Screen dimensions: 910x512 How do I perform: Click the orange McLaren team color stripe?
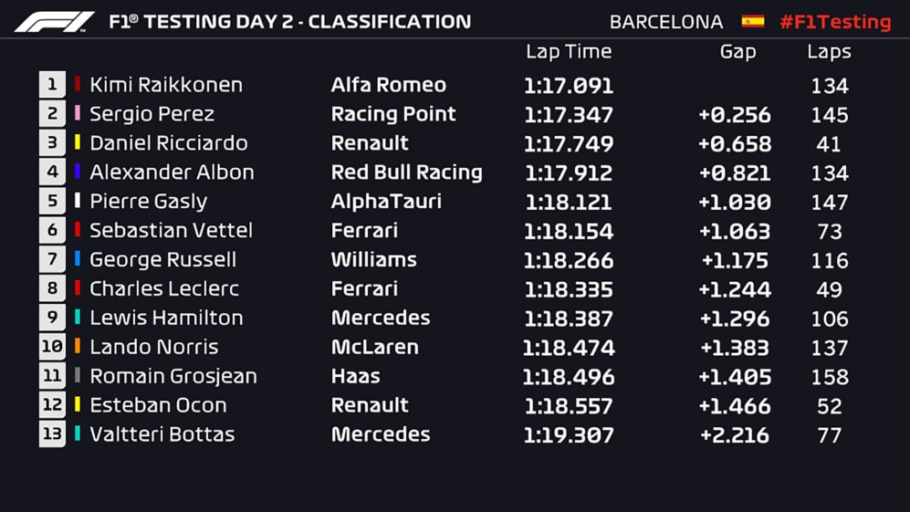[78, 347]
